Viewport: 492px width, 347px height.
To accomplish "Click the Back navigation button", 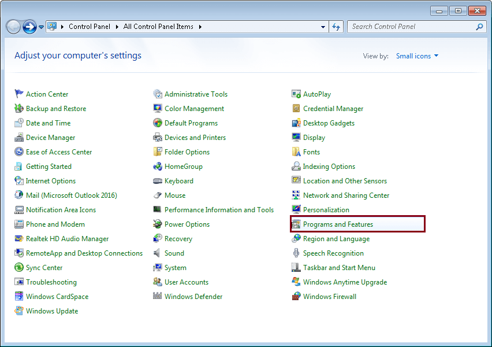I will pyautogui.click(x=13, y=27).
